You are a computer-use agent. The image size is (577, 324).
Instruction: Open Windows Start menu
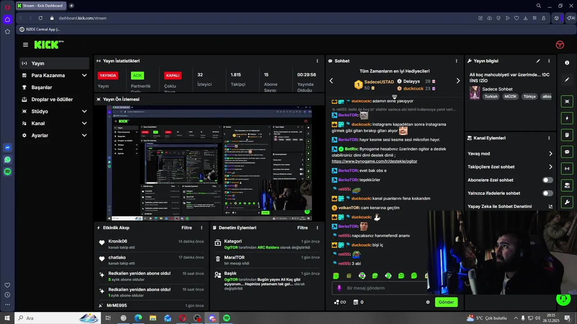[x=7, y=318]
